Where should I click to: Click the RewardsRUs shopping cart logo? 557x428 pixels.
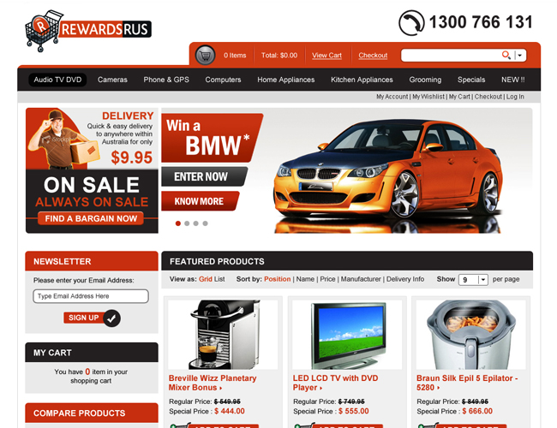(88, 31)
